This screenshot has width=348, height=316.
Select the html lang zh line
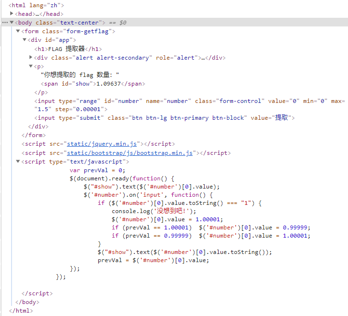[x=36, y=5]
